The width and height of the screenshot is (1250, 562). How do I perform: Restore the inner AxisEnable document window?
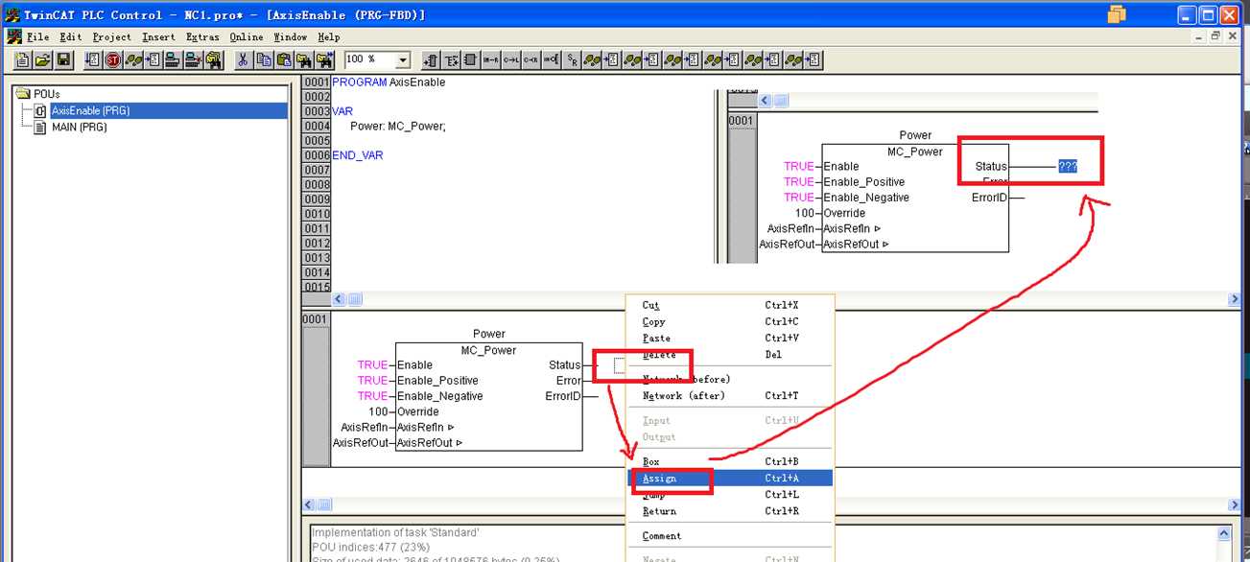(x=1215, y=35)
